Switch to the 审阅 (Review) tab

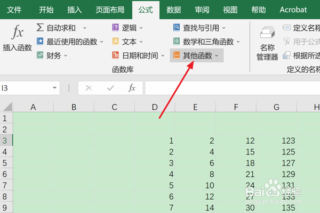202,10
